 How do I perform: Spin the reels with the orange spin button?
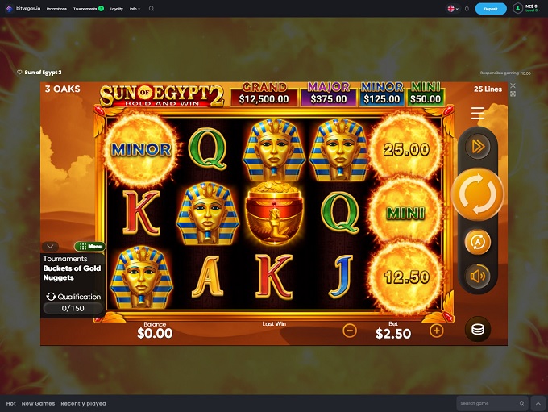point(477,194)
